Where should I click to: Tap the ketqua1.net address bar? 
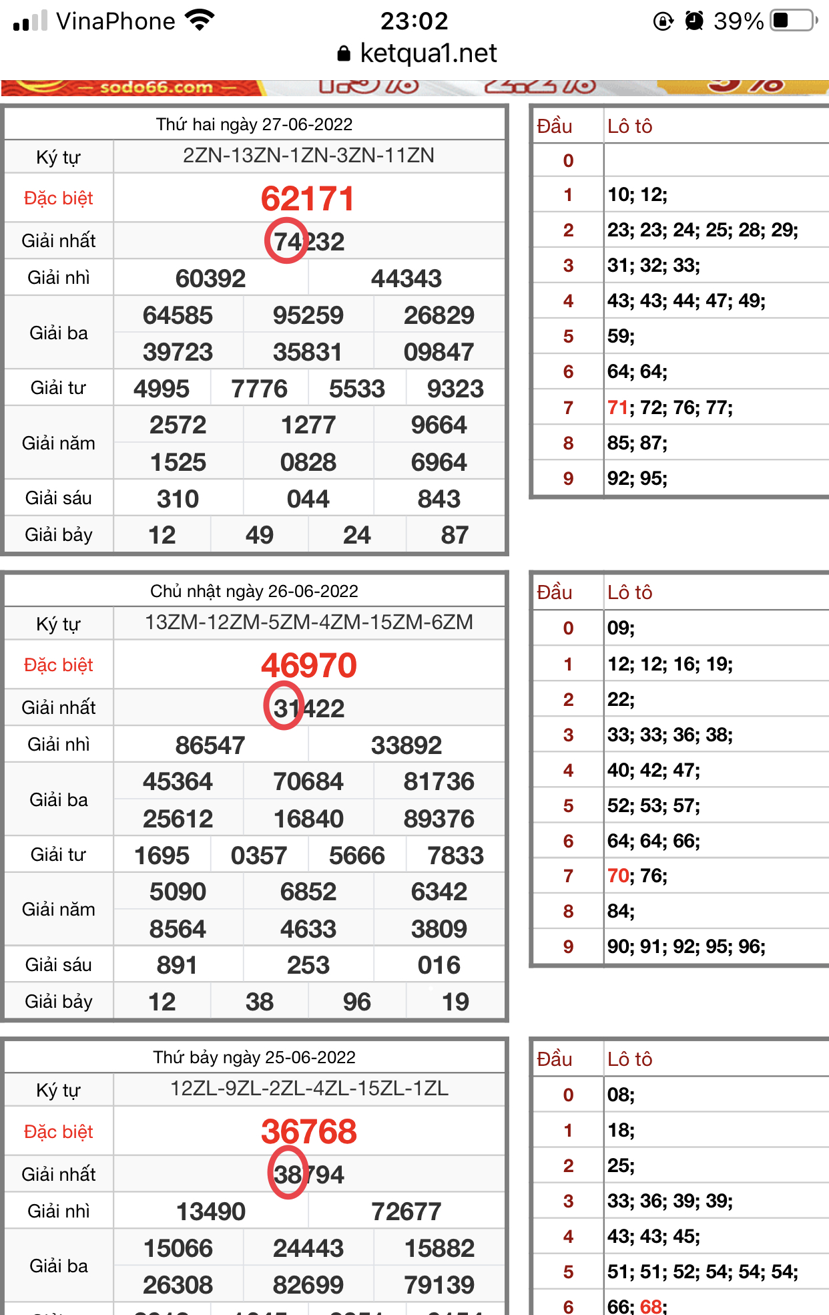[x=417, y=53]
